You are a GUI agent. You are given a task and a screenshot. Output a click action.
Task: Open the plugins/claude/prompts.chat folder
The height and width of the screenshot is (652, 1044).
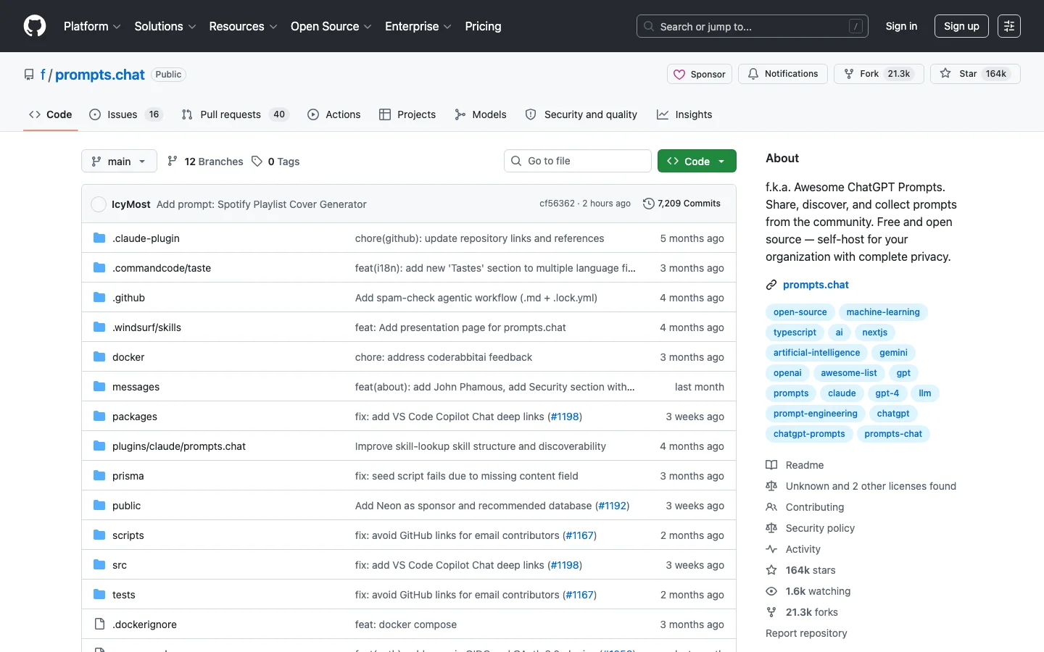pos(179,446)
